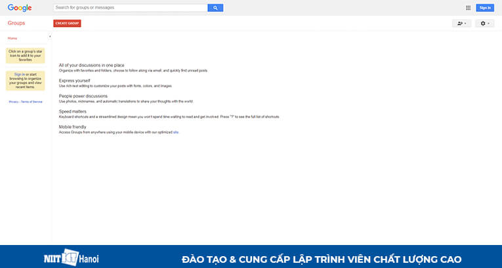Image resolution: width=502 pixels, height=268 pixels.
Task: Collapse the sidebar with small arrow
Action: point(50,37)
